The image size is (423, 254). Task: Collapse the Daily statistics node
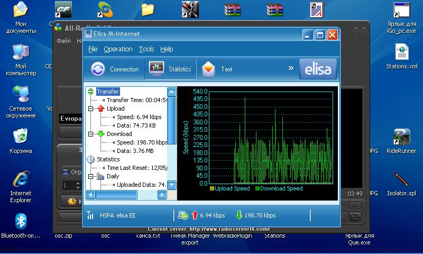pyautogui.click(x=90, y=176)
